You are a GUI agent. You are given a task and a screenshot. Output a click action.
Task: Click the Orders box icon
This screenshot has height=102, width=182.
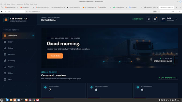[x=5, y=42]
